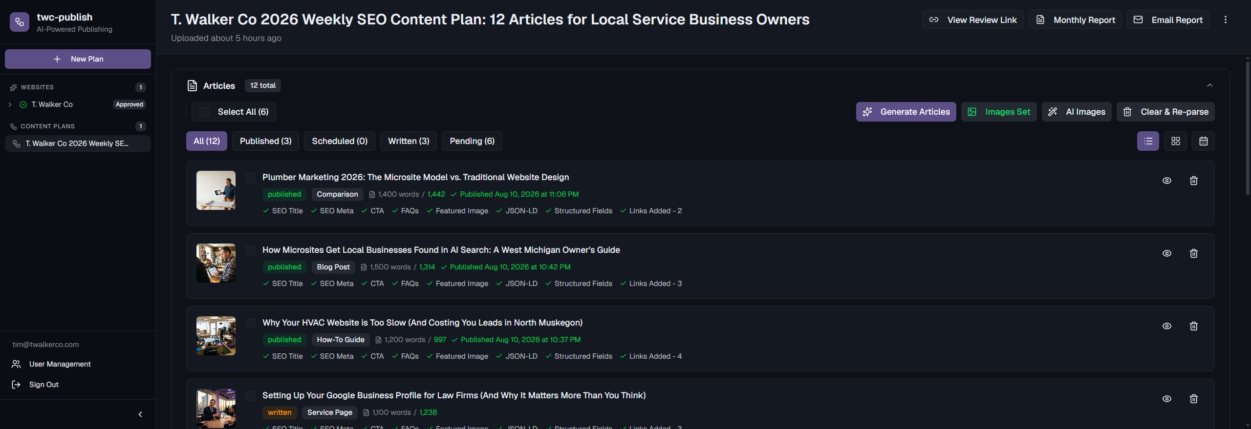This screenshot has height=429, width=1251.
Task: Open the more options kebab menu
Action: [1225, 20]
